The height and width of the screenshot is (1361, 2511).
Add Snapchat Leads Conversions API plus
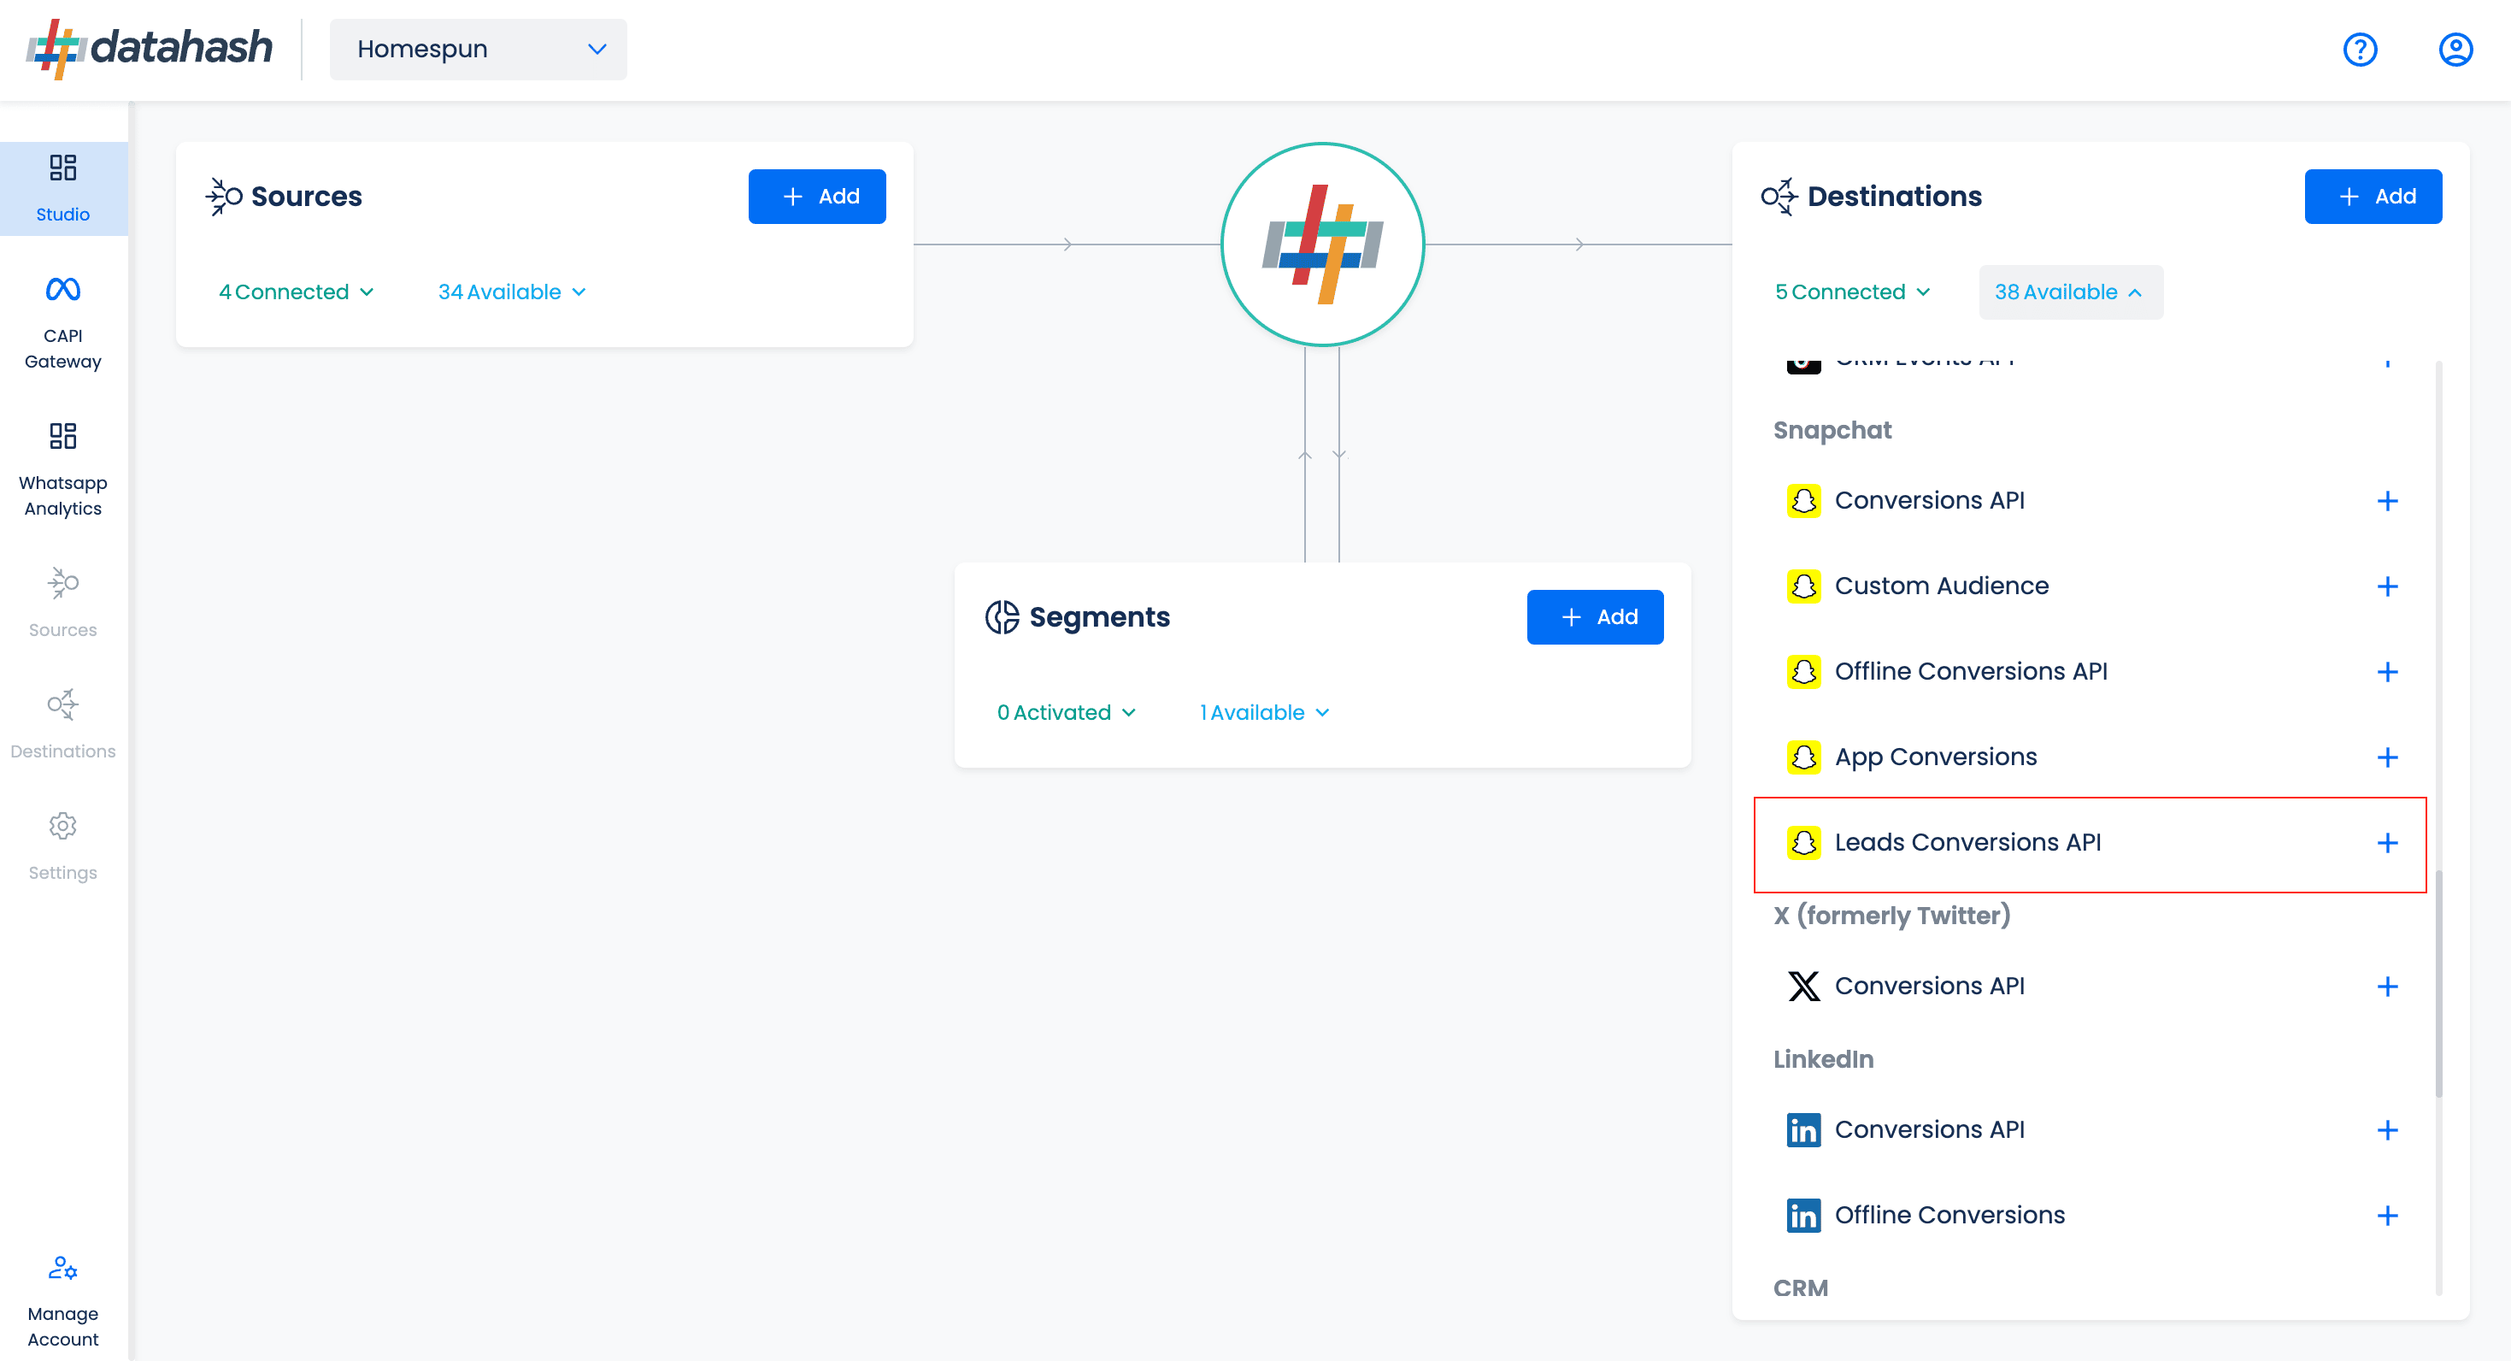click(2386, 842)
